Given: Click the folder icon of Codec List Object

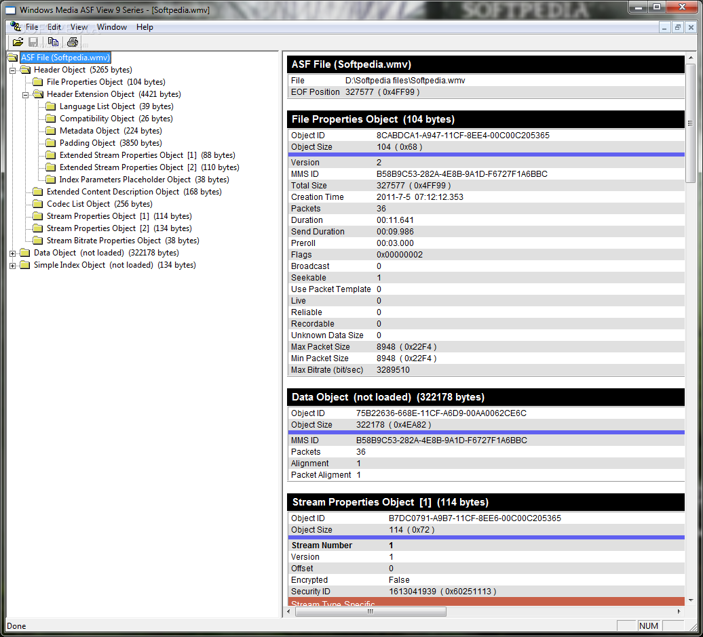Looking at the screenshot, I should pos(38,204).
